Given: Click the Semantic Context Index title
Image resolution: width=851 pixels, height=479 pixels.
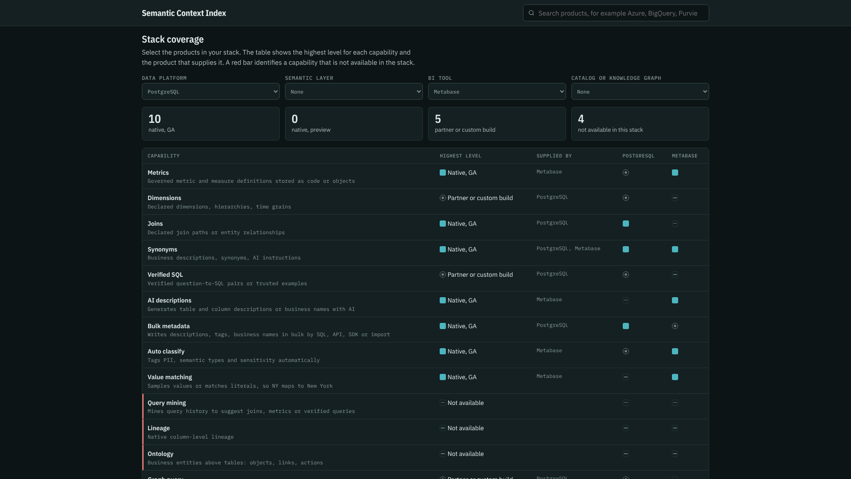Looking at the screenshot, I should [x=184, y=13].
